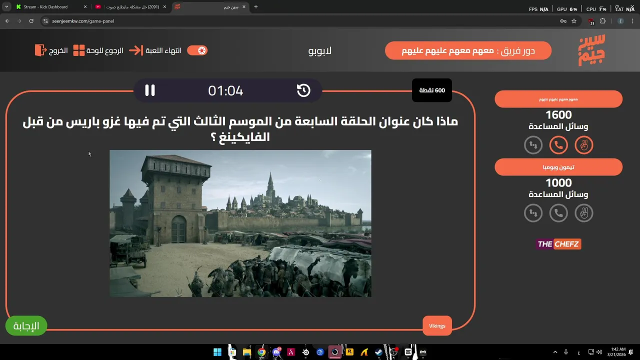Use the تيمون وبومبا team's phone call help icon
This screenshot has height=360, width=640.
558,213
